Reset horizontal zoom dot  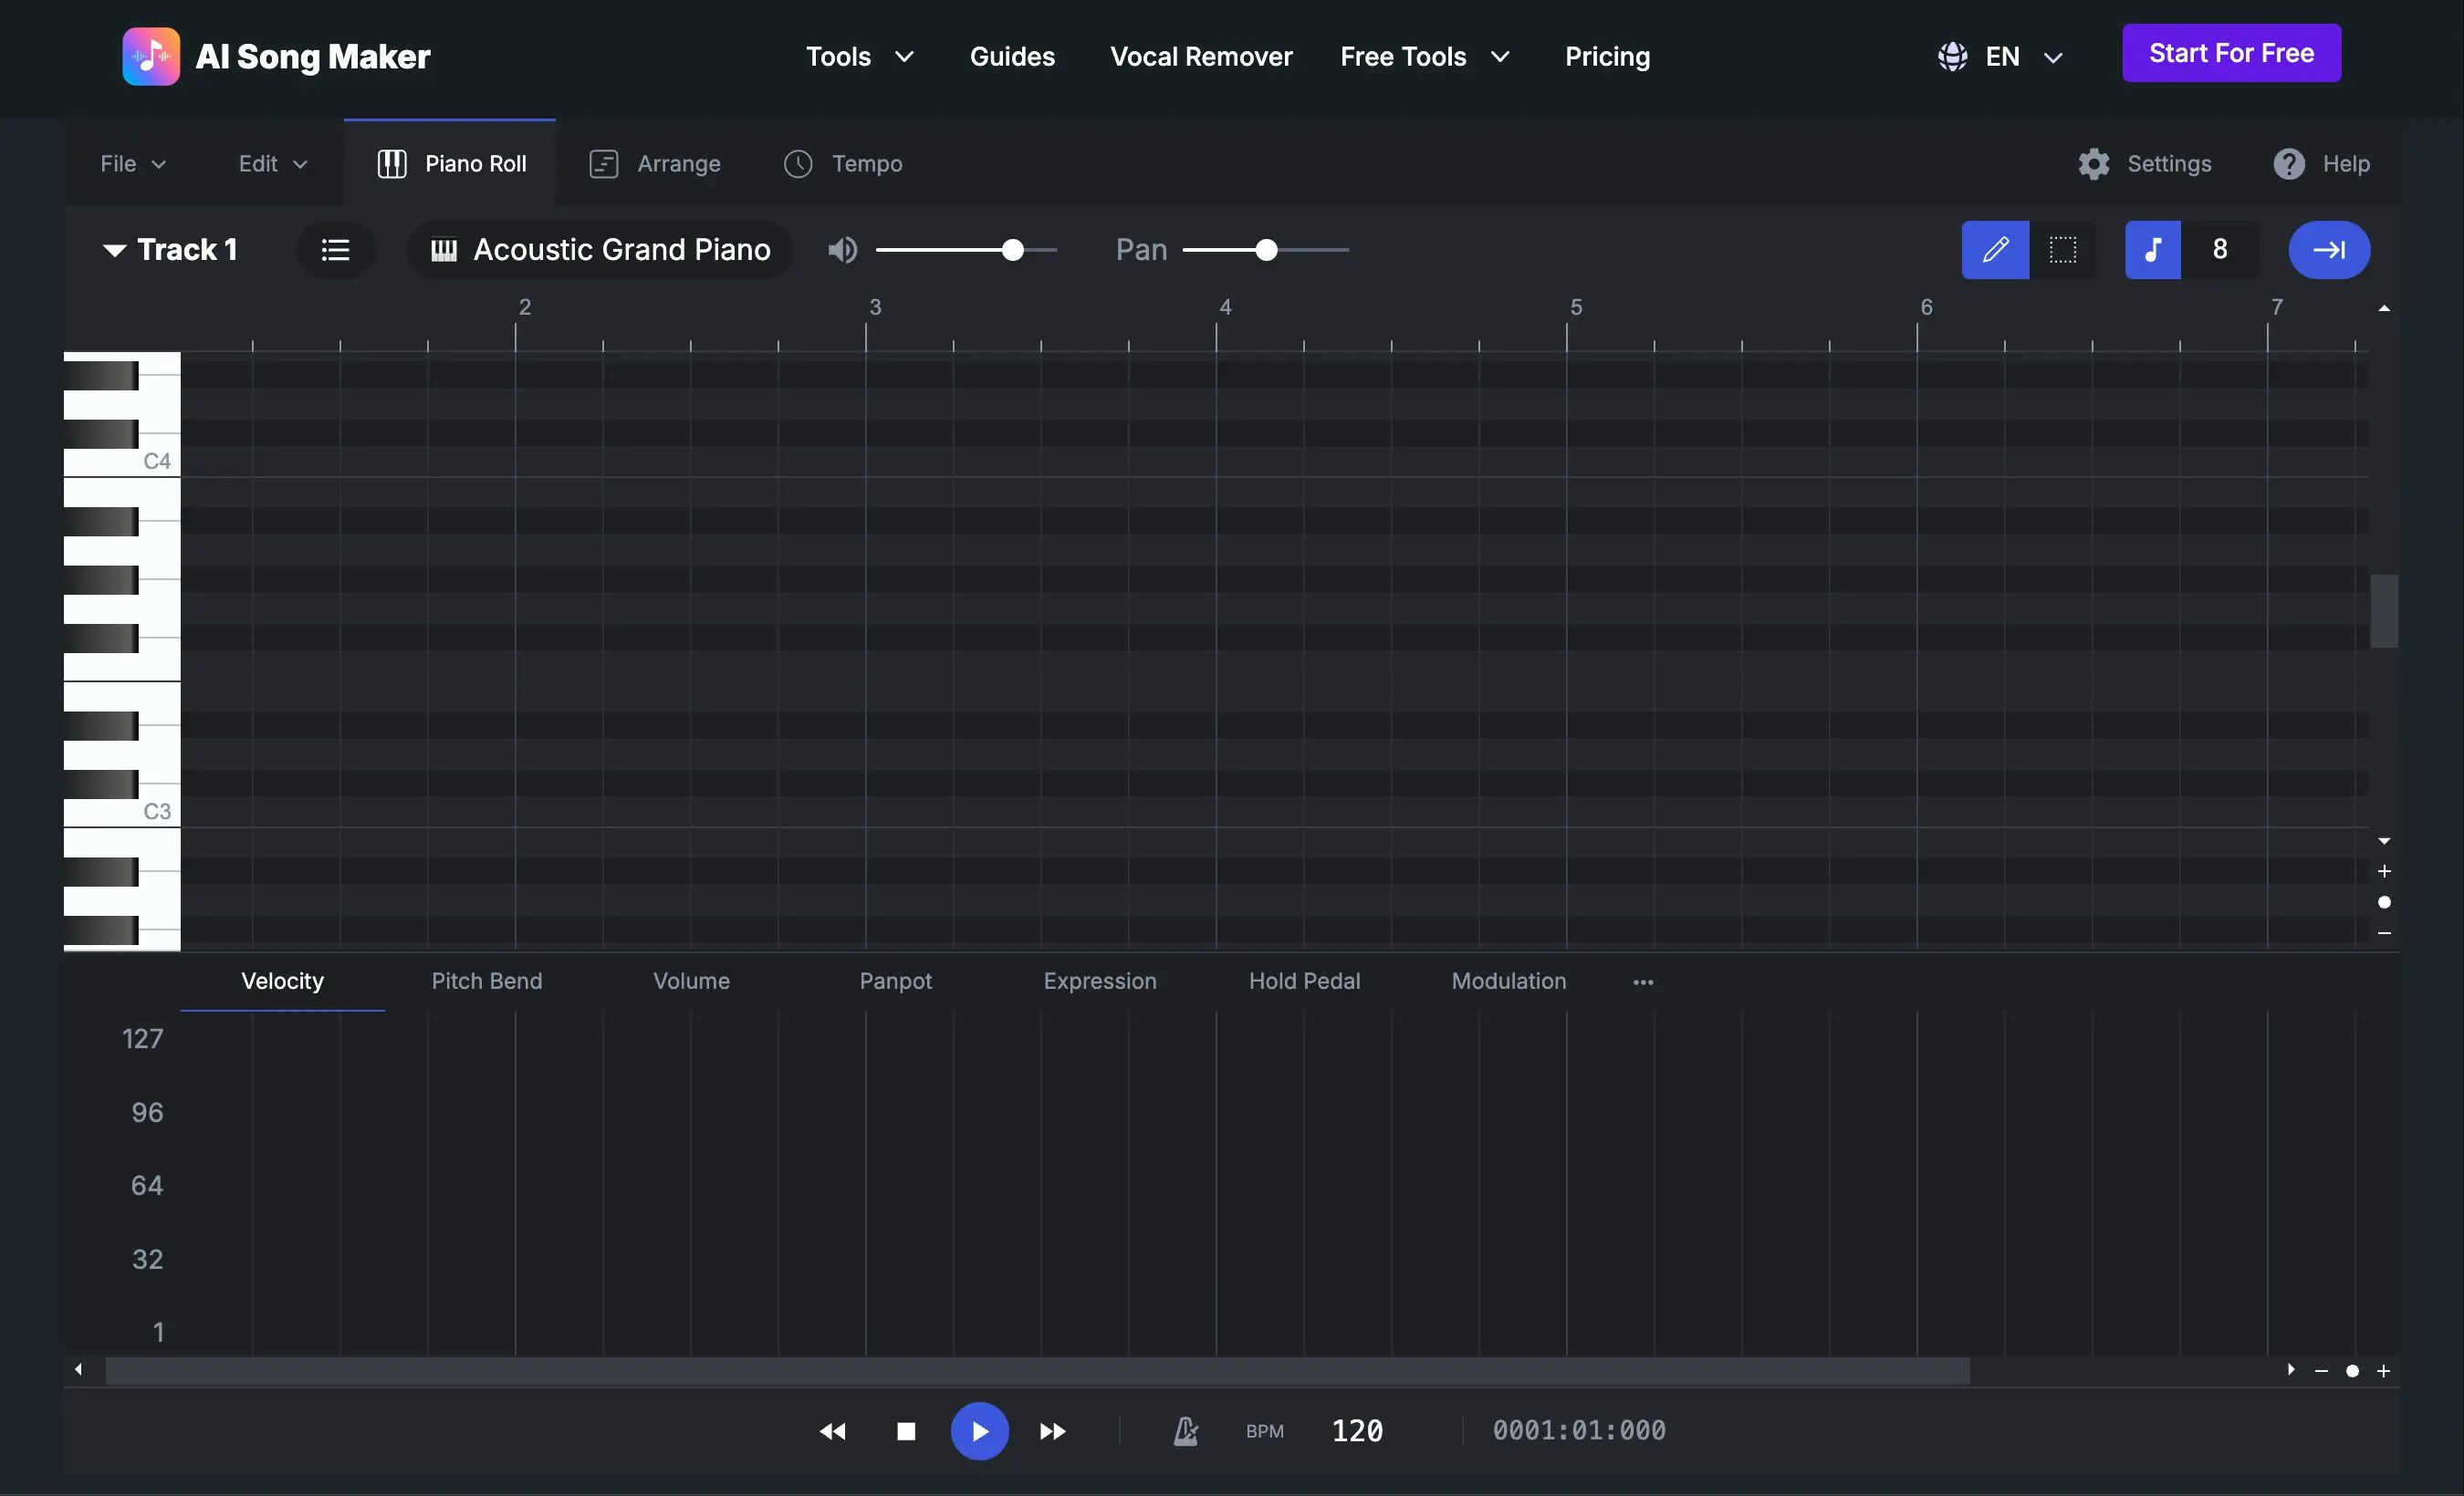pyautogui.click(x=2352, y=1371)
